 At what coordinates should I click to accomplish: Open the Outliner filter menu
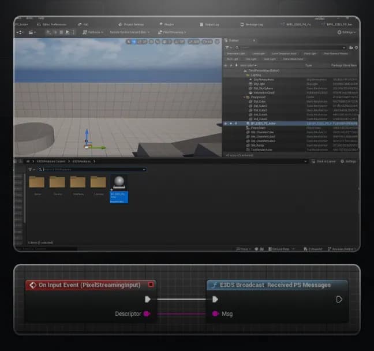[228, 48]
